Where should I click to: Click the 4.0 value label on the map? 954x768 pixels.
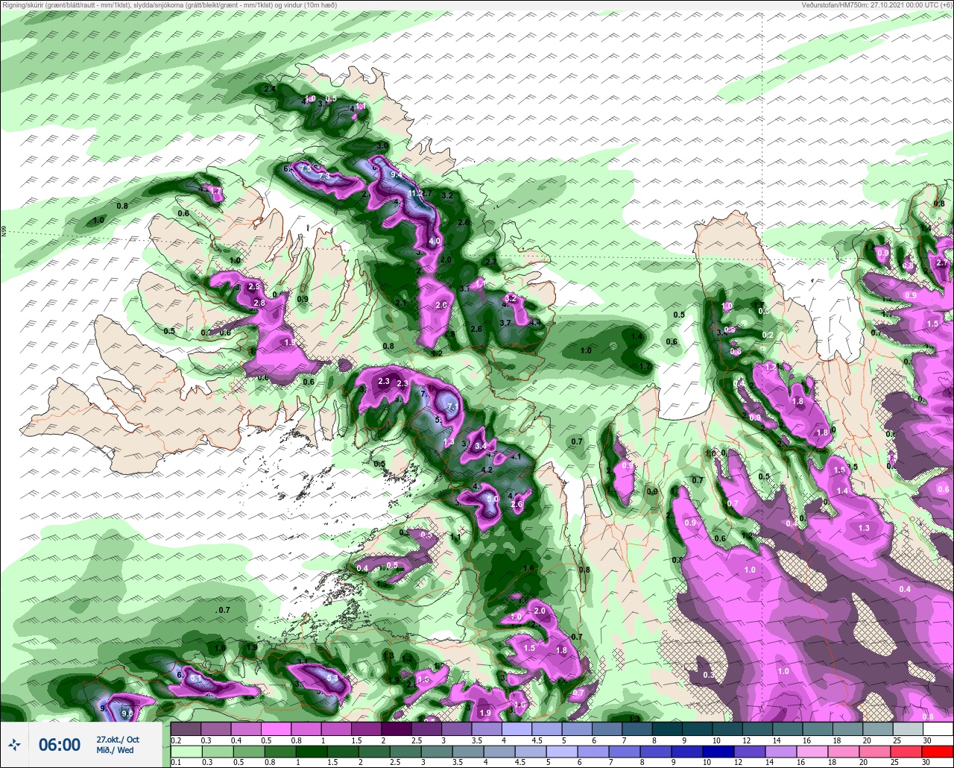[x=435, y=242]
